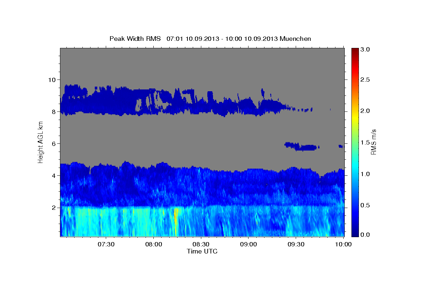Click the 09:30 time tick label

point(296,244)
